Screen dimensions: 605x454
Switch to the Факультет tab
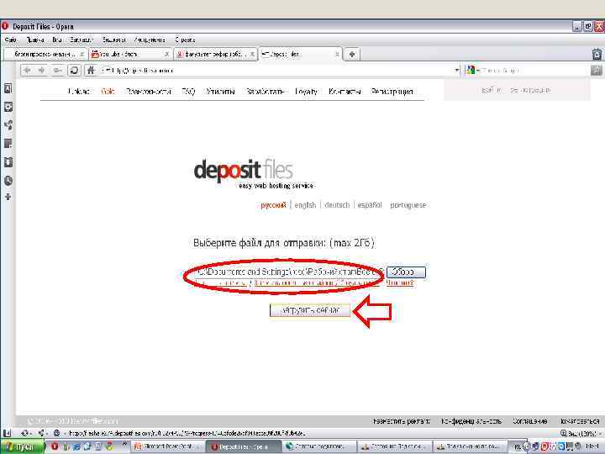(x=215, y=54)
